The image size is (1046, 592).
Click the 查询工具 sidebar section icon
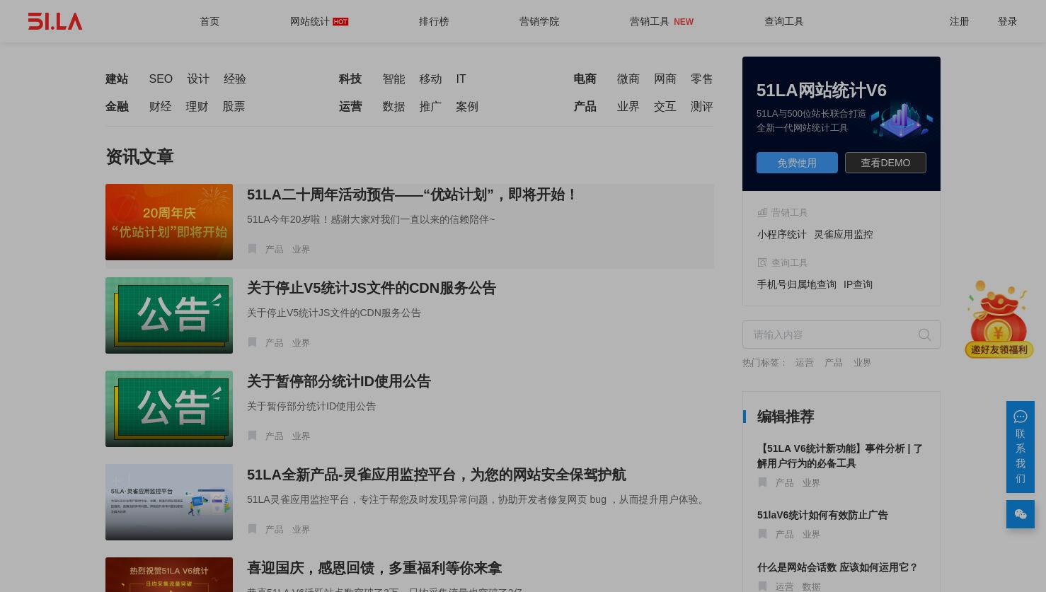tap(762, 262)
